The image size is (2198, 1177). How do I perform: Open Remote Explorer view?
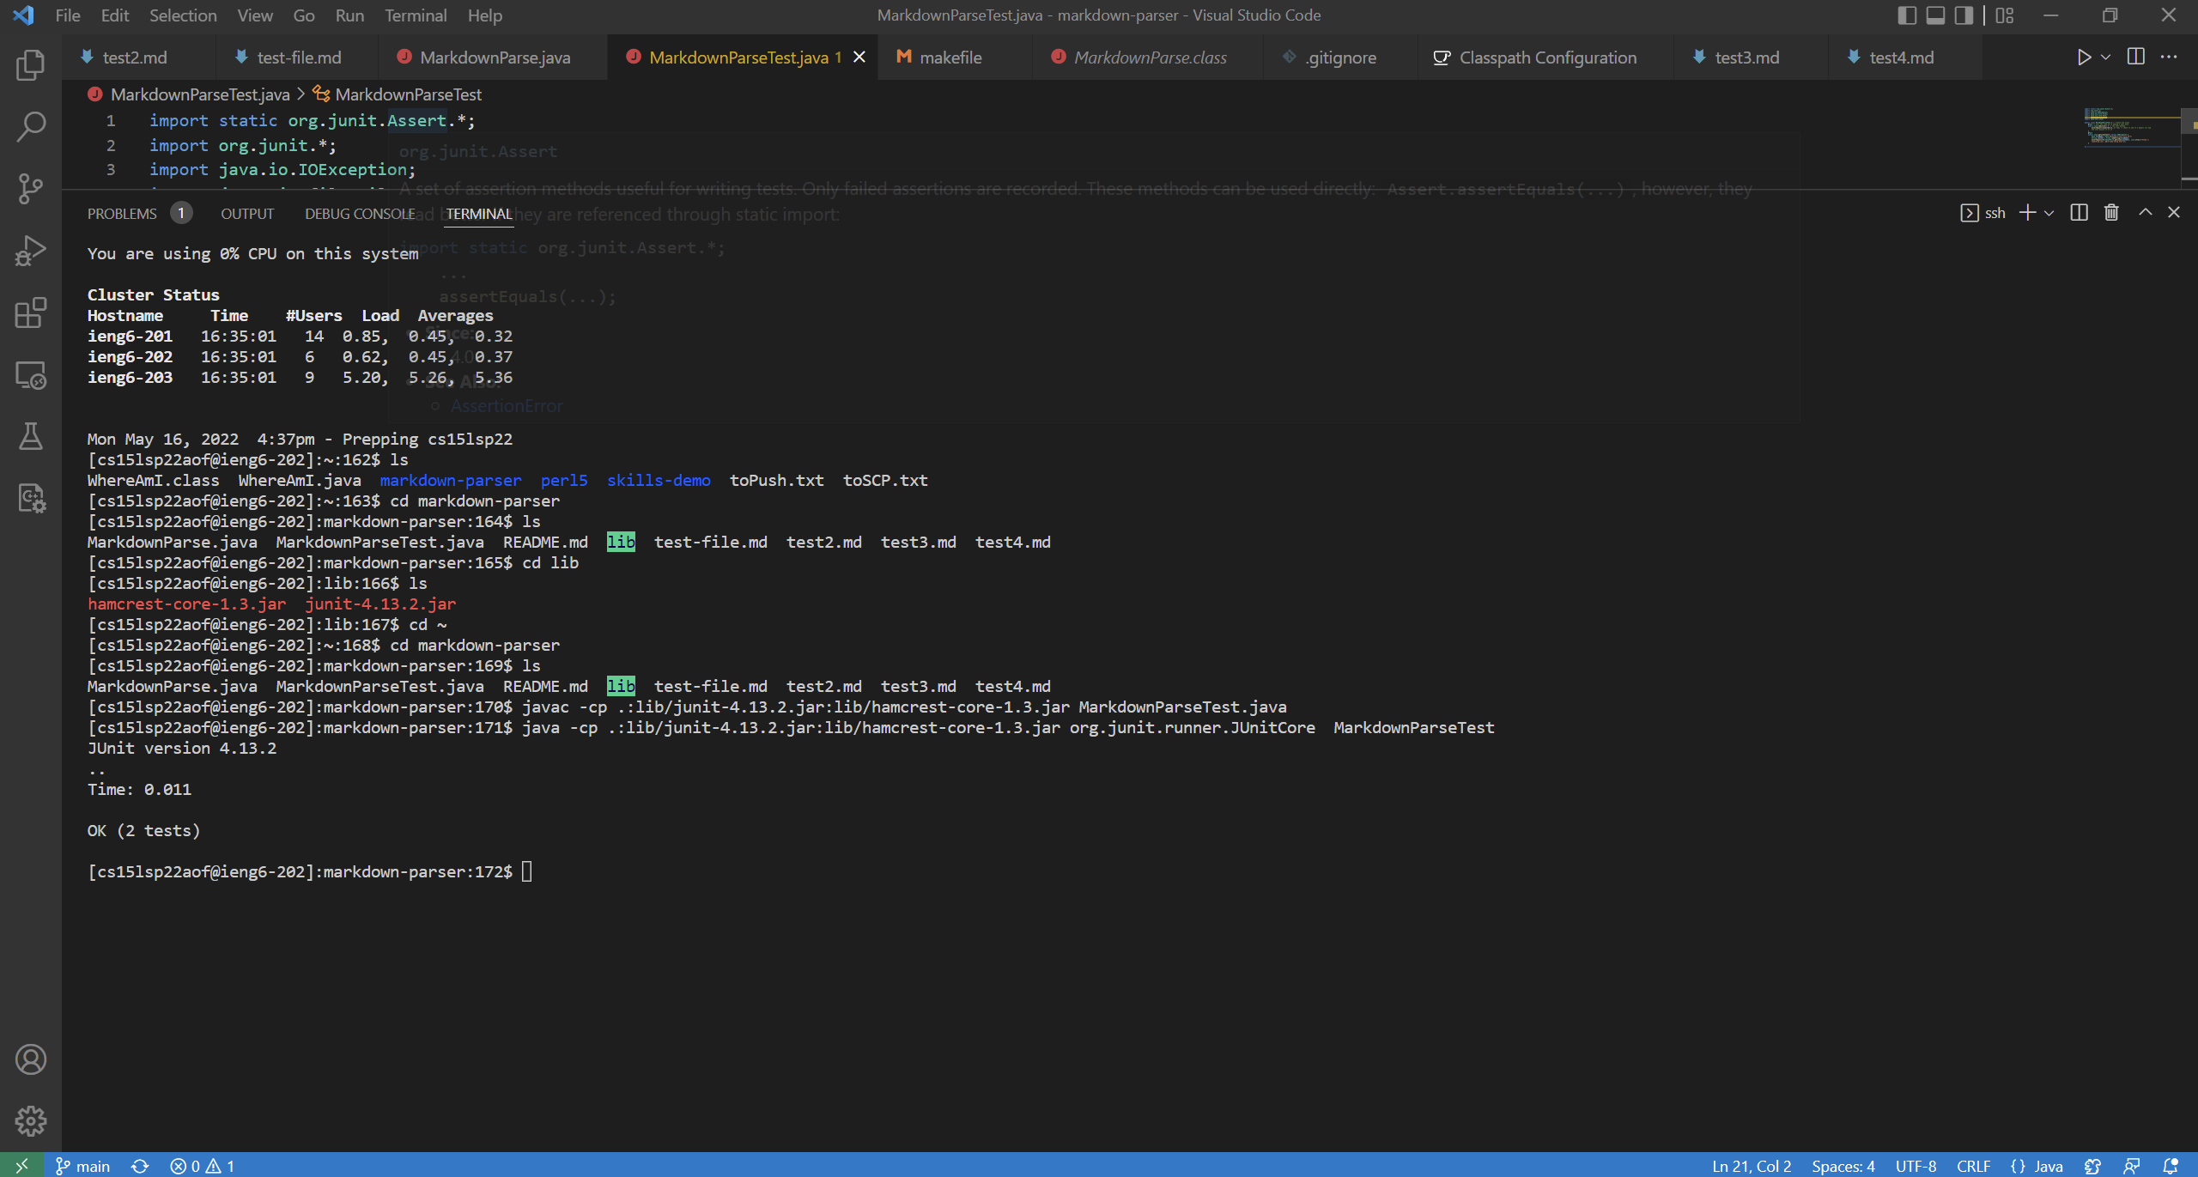[30, 375]
